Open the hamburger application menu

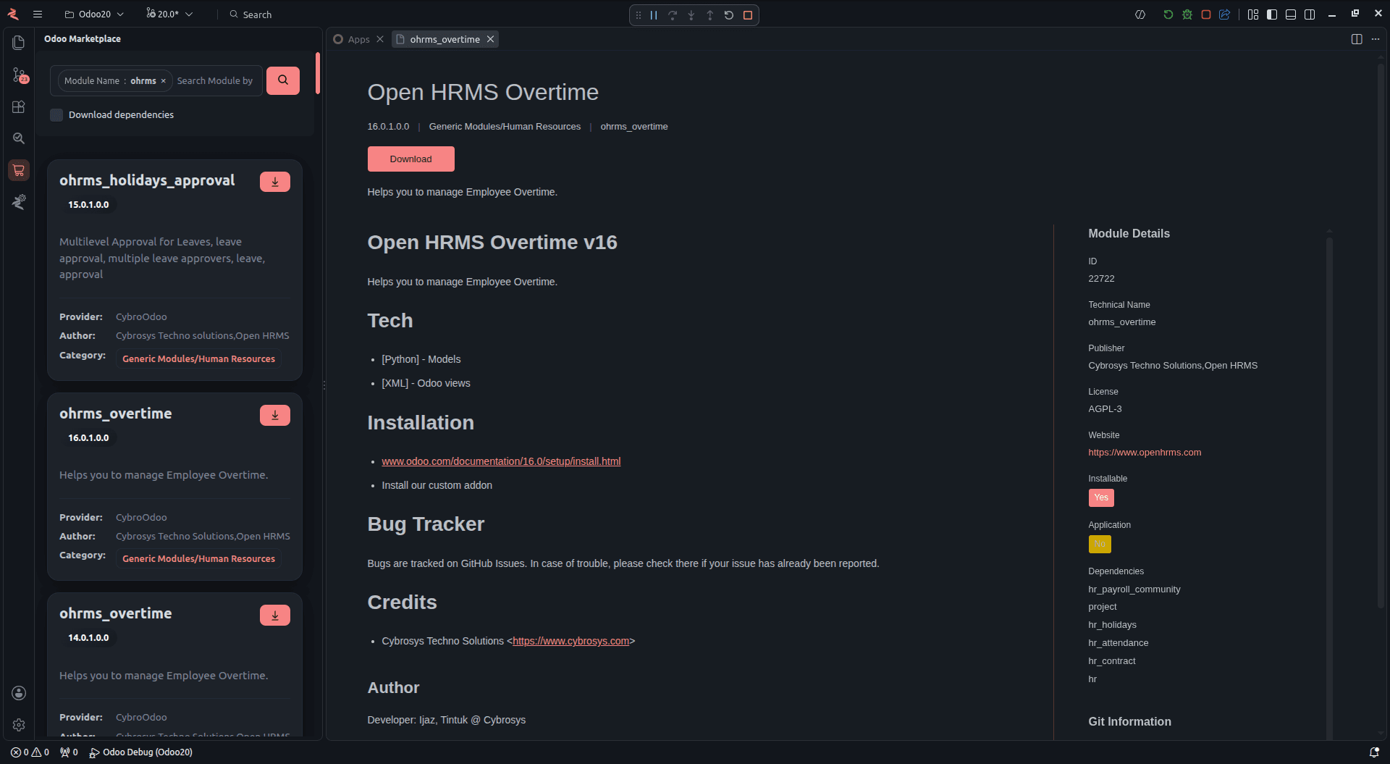(38, 14)
